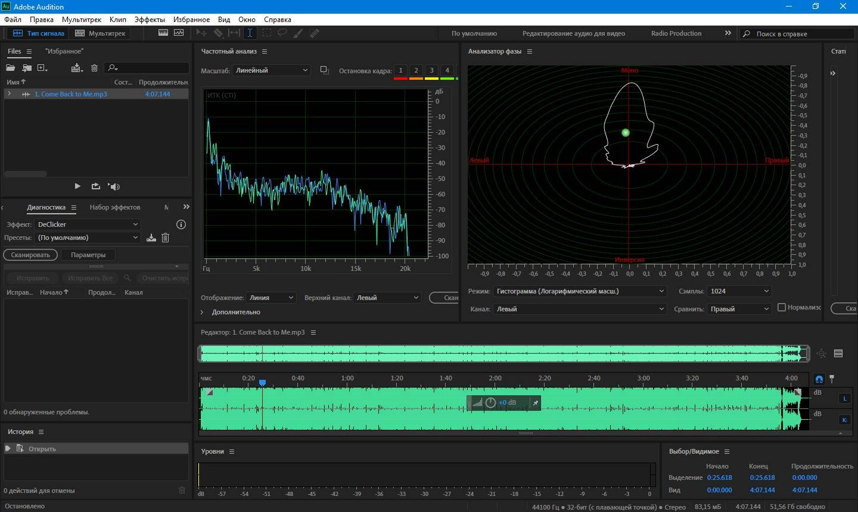The image size is (858, 512).
Task: Show the spectral pitch display
Action: [179, 33]
